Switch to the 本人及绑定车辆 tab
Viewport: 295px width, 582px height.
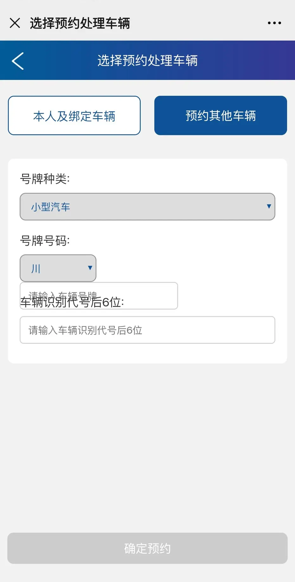pyautogui.click(x=74, y=116)
